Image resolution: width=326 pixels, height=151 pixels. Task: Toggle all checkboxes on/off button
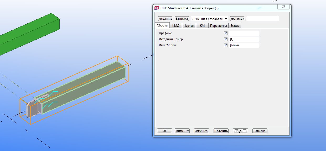point(240,131)
